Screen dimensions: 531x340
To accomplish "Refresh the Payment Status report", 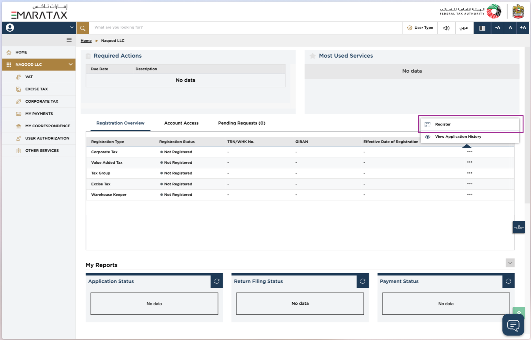I will [x=508, y=281].
